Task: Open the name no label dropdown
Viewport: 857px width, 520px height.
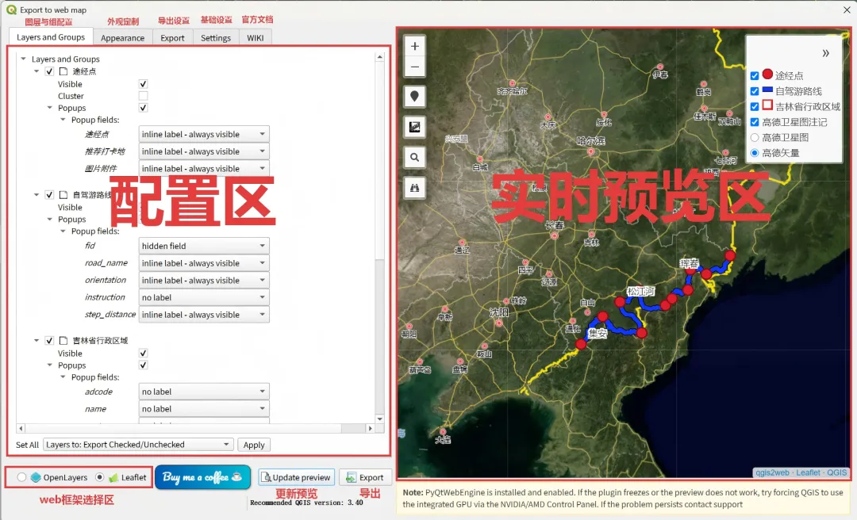Action: pos(204,409)
